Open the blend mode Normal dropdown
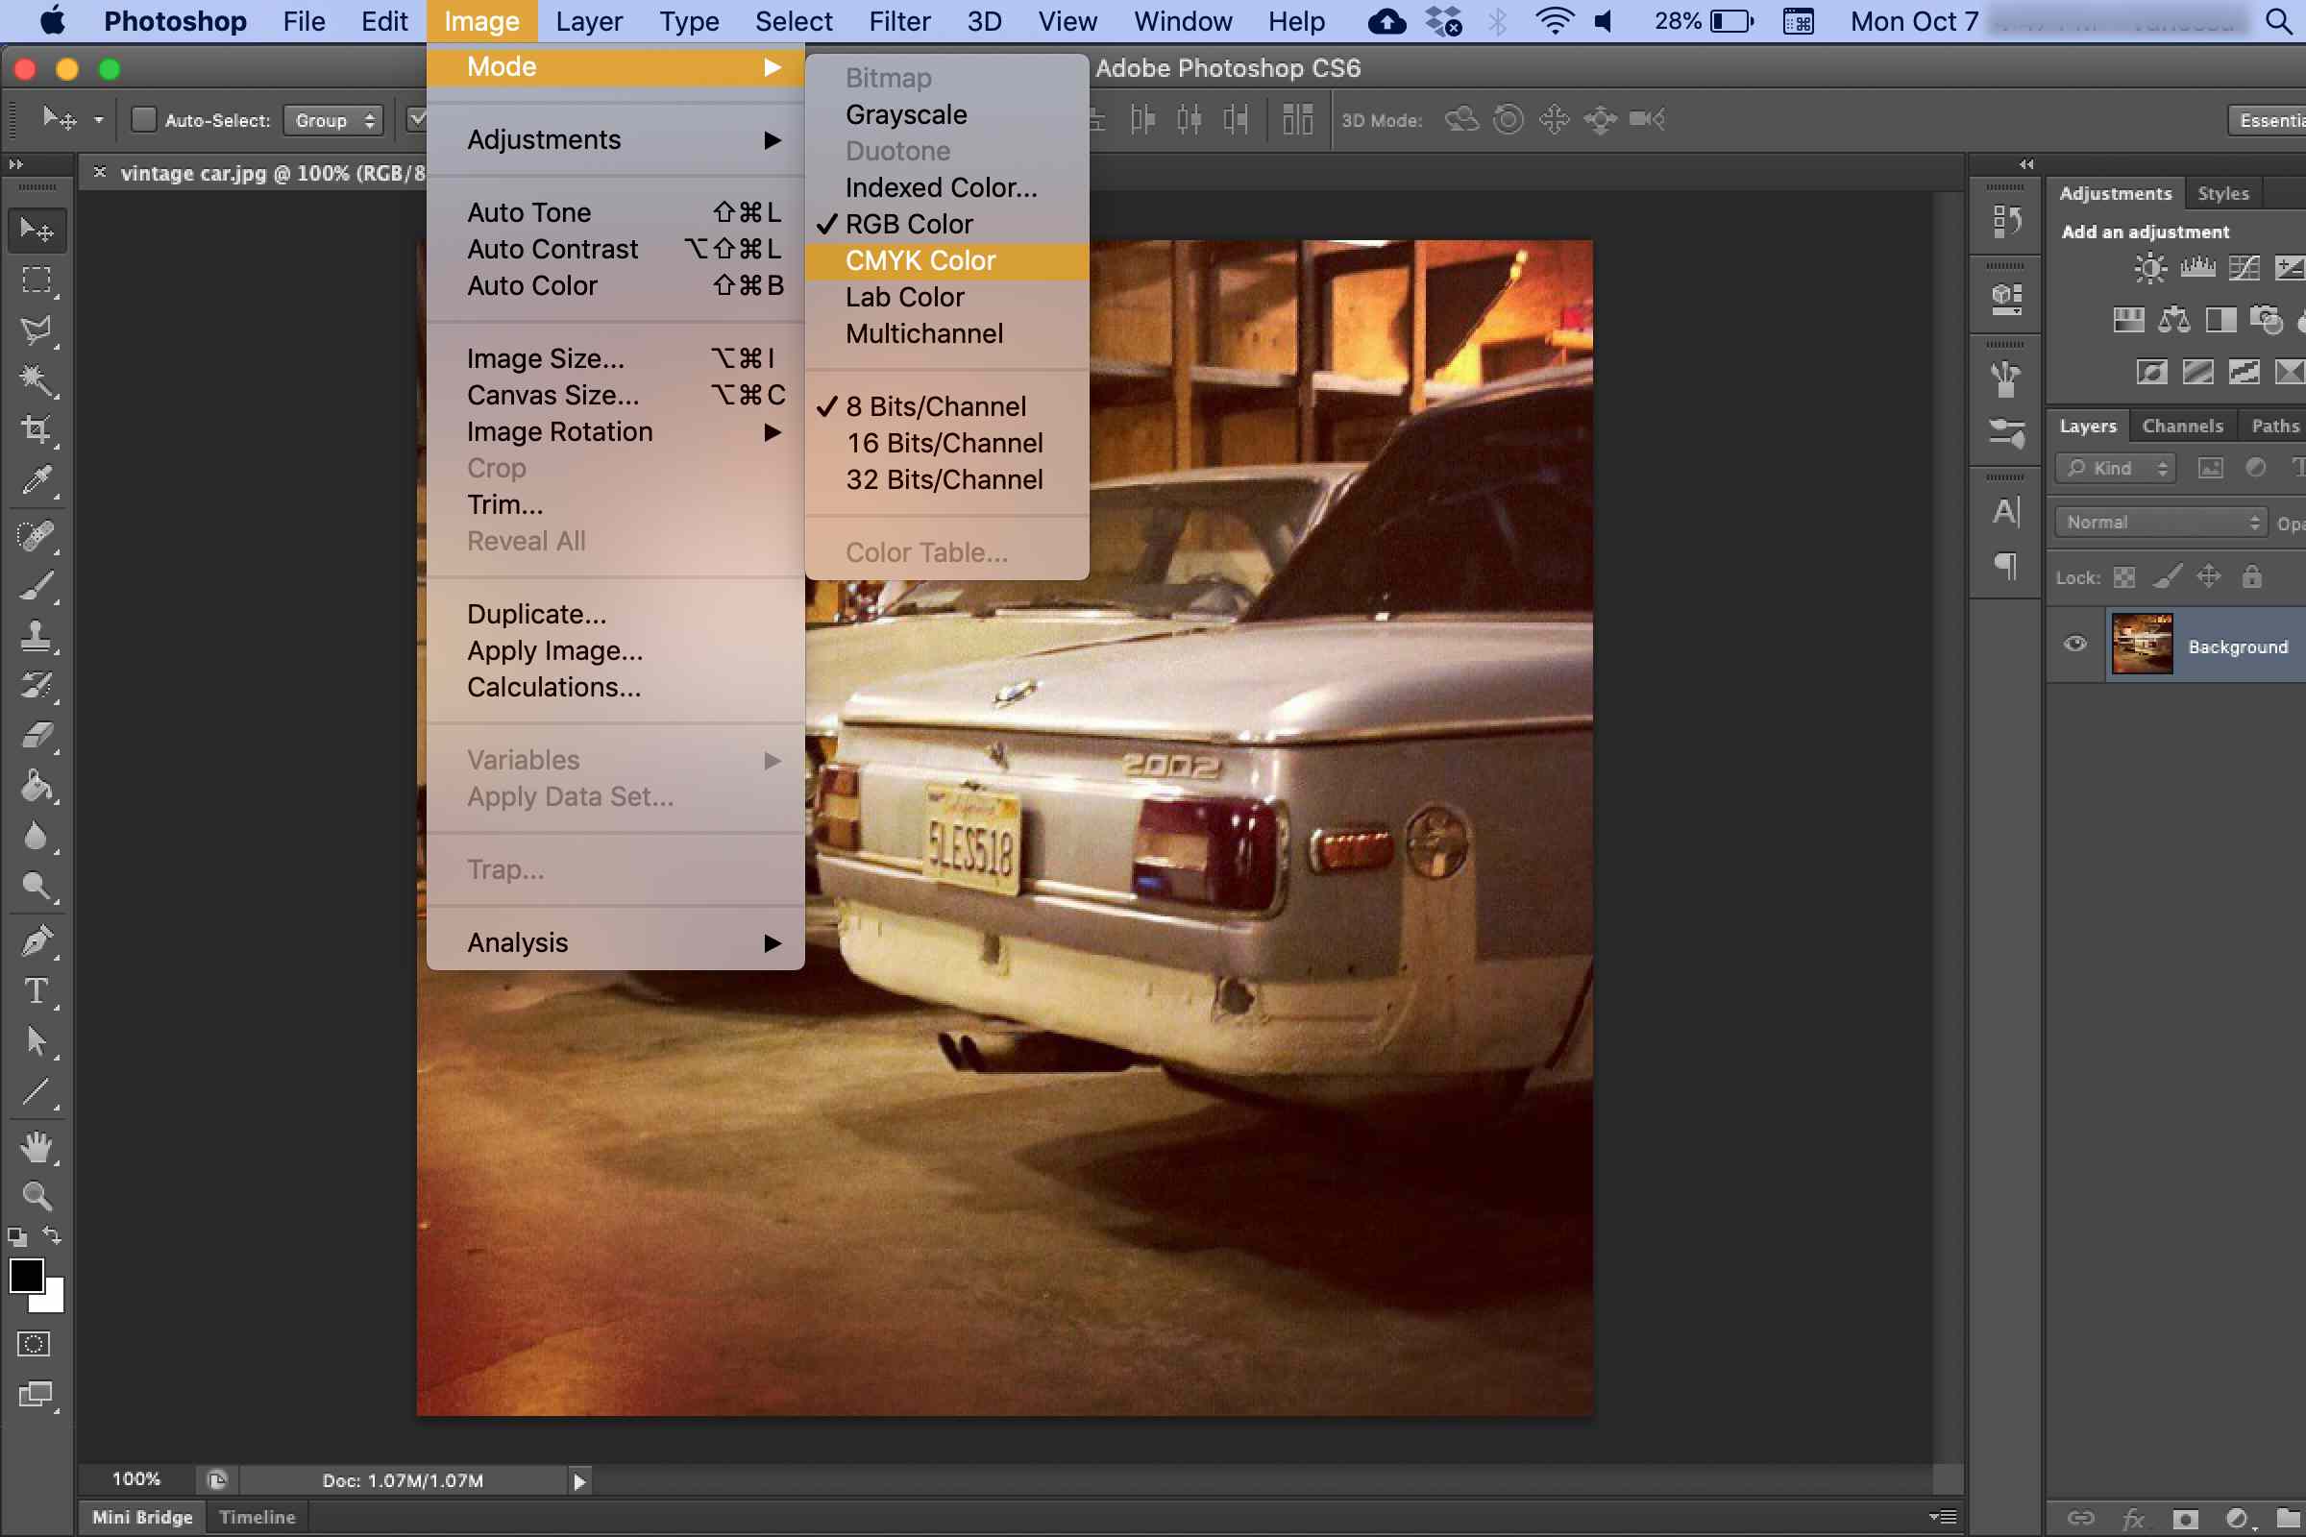 coord(2161,523)
